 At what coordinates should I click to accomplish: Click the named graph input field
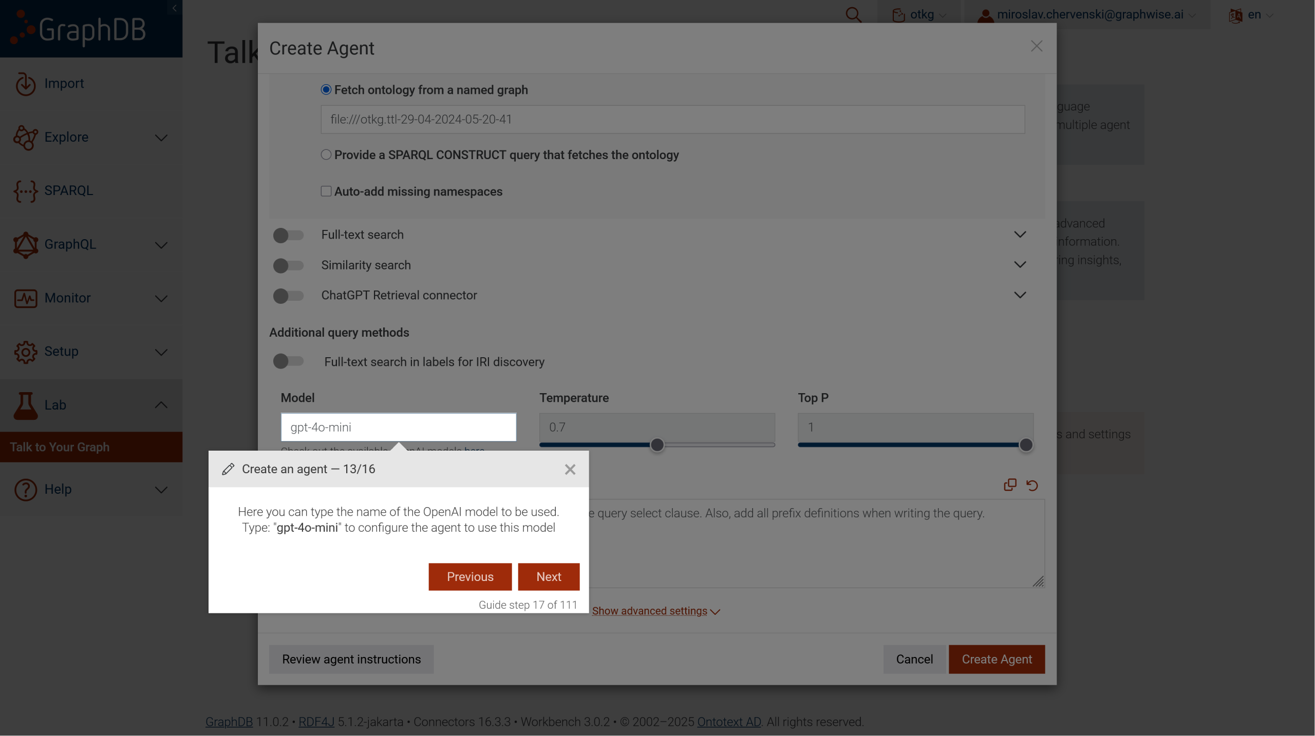point(673,120)
